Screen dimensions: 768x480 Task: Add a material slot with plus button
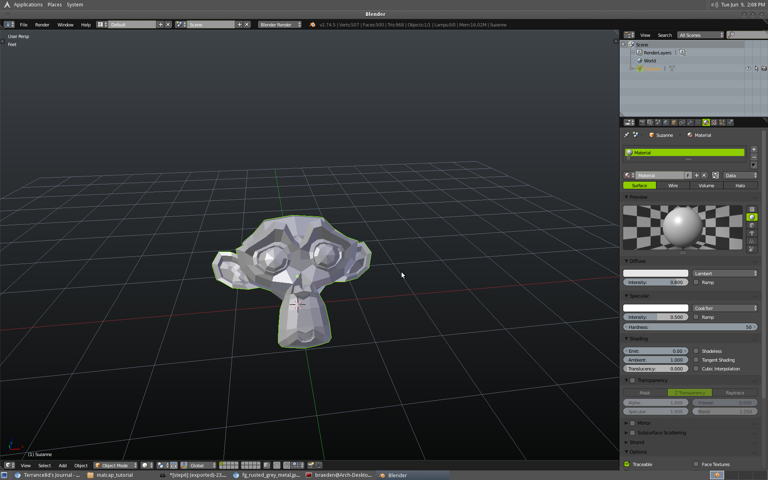tap(754, 149)
